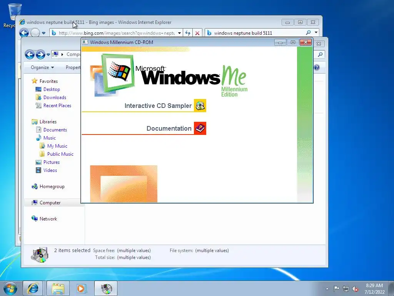Click the Documentation label
This screenshot has width=394, height=296.
(169, 128)
